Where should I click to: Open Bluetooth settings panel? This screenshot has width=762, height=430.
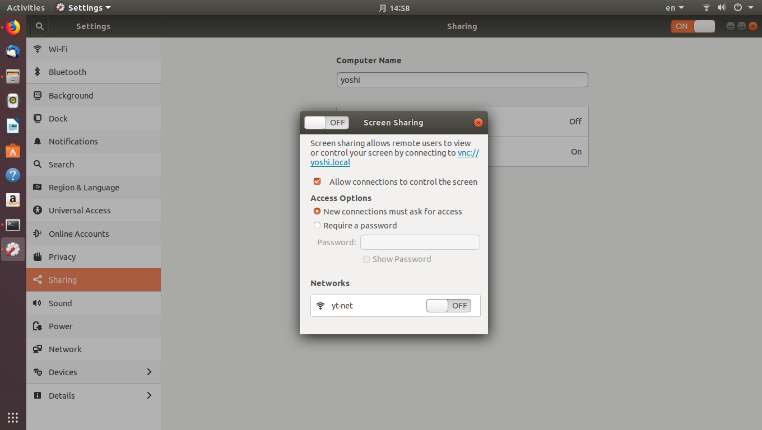click(94, 72)
